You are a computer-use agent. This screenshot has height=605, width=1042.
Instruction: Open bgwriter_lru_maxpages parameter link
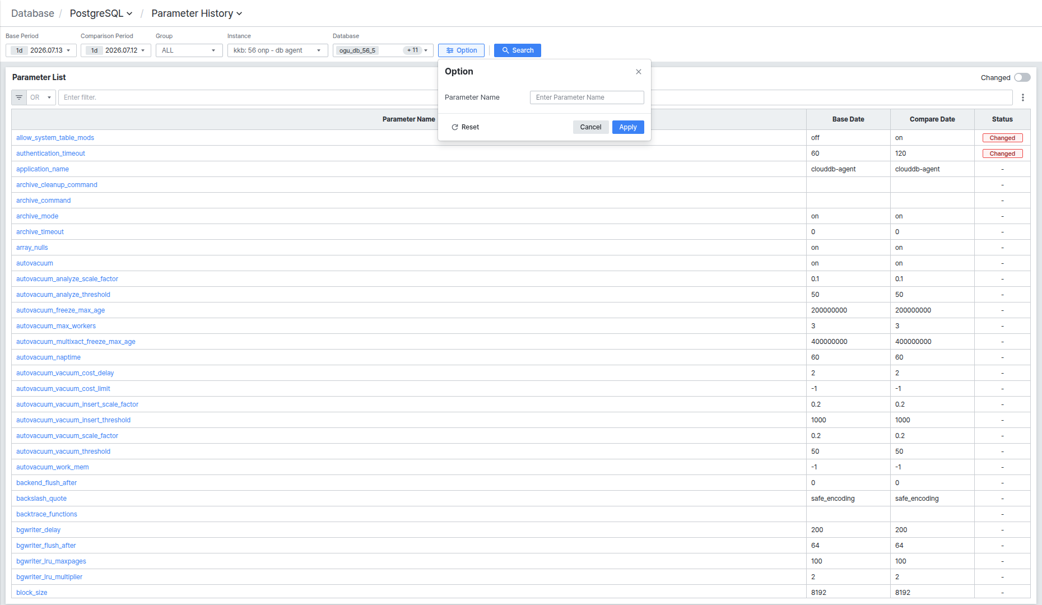pos(51,561)
